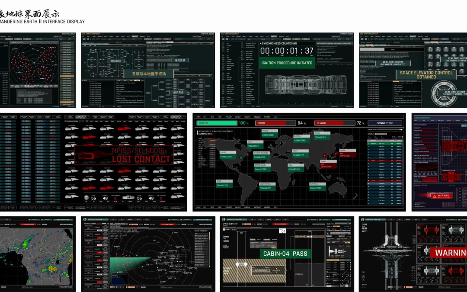
Task: Toggle the LAUNCH STRATEGY checkbox in the countdown panel
Action: 242,48
